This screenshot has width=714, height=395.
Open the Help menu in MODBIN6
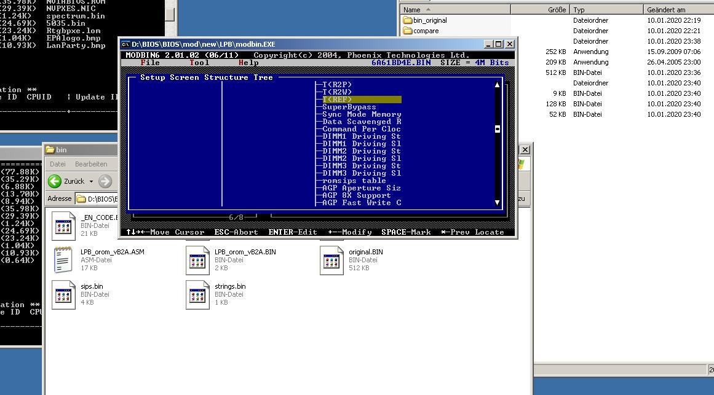248,62
